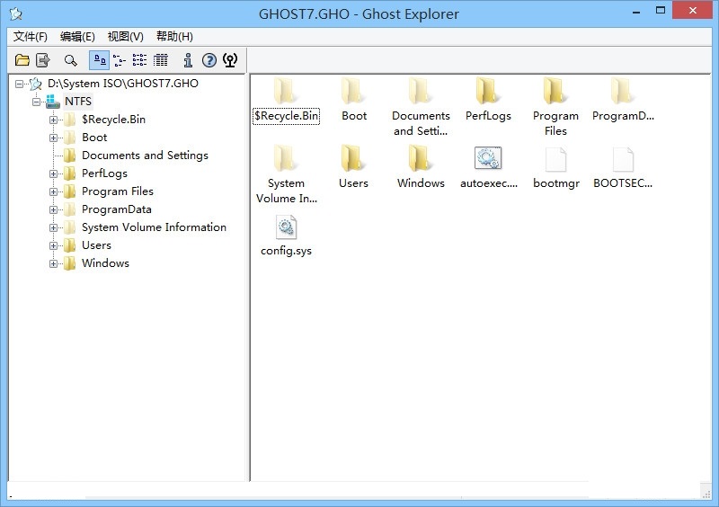Click the Extract/export toolbar icon

[x=42, y=60]
